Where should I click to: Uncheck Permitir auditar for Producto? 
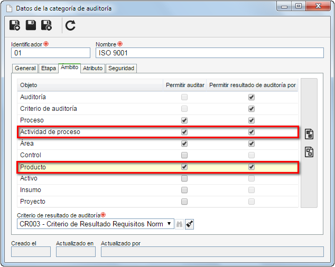tap(184, 167)
